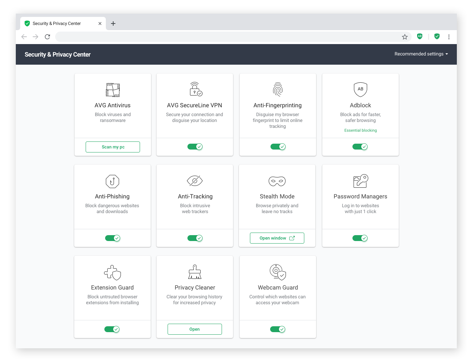Click the Anti-Fingerprinting fingerprint icon
The width and height of the screenshot is (473, 363).
tap(277, 89)
